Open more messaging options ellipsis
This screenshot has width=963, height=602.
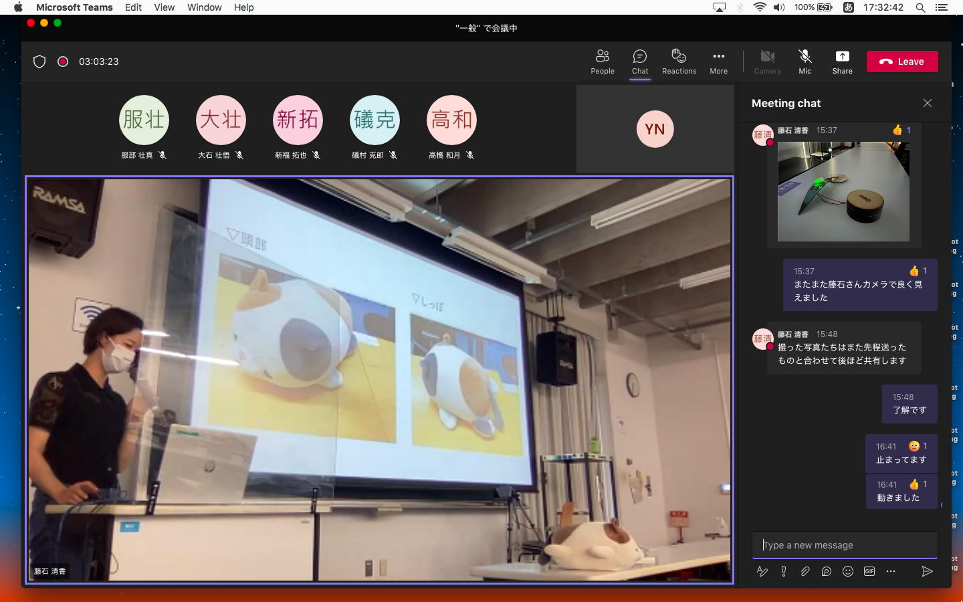[891, 571]
